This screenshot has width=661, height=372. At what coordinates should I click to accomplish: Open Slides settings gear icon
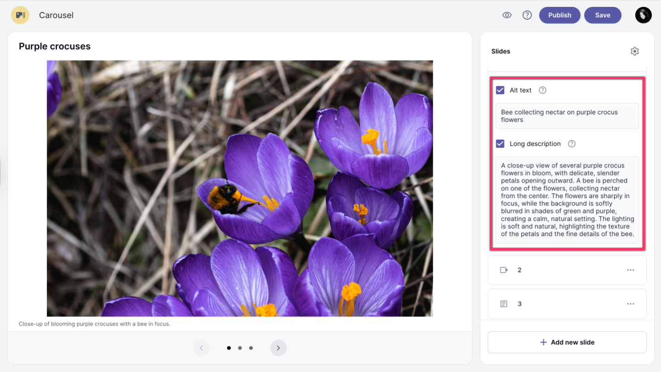click(x=634, y=51)
